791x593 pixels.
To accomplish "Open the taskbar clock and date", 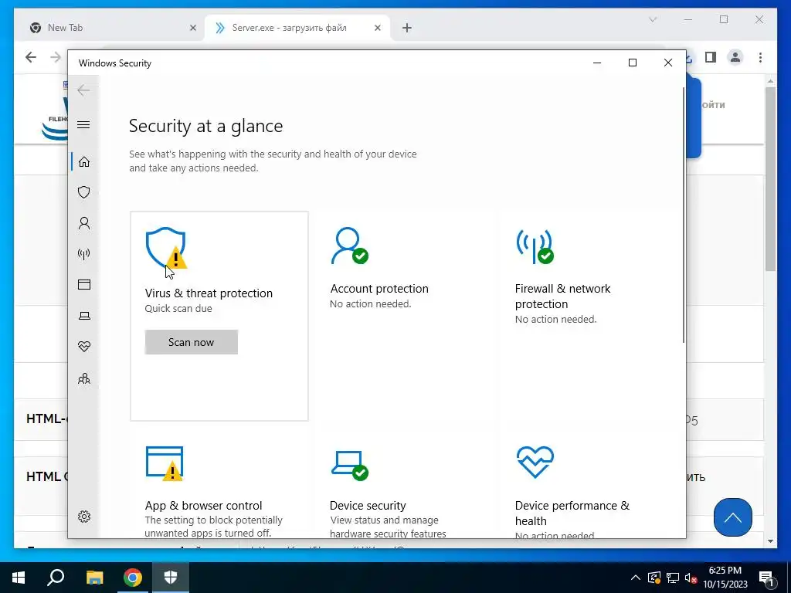I will [x=725, y=578].
